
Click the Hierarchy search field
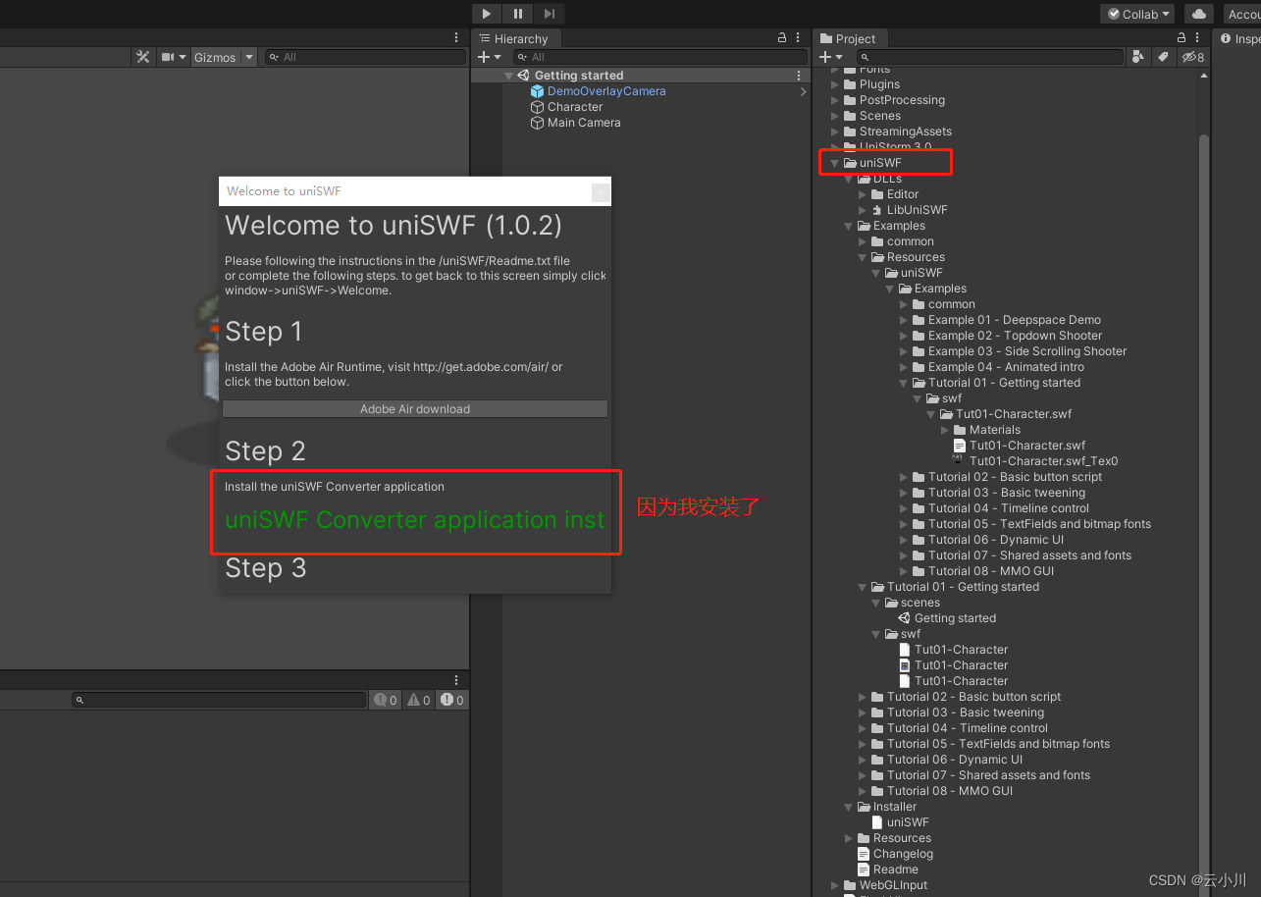pyautogui.click(x=659, y=57)
